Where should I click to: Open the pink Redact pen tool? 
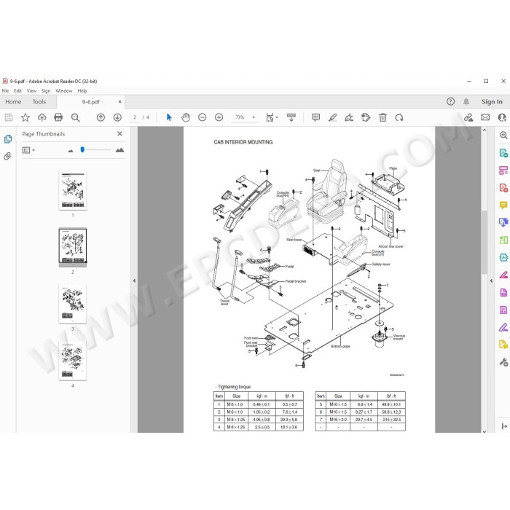click(503, 275)
